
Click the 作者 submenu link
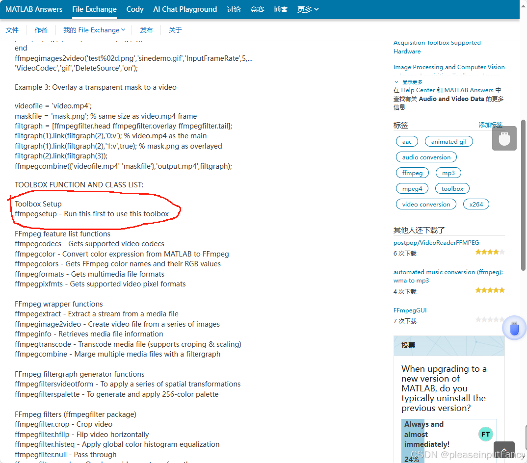point(41,30)
